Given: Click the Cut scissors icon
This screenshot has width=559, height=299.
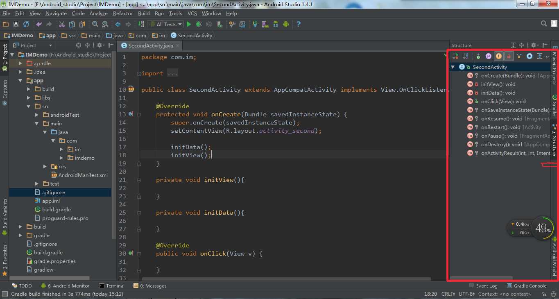Looking at the screenshot, I should 62,24.
